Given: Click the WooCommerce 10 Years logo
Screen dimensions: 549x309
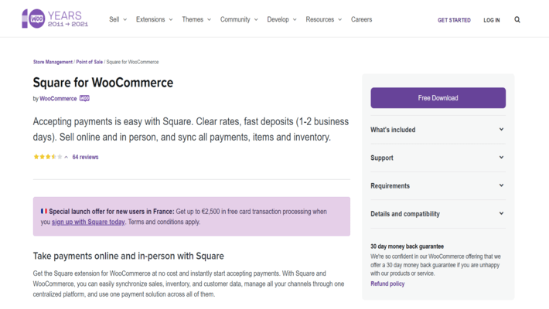Looking at the screenshot, I should [x=54, y=19].
